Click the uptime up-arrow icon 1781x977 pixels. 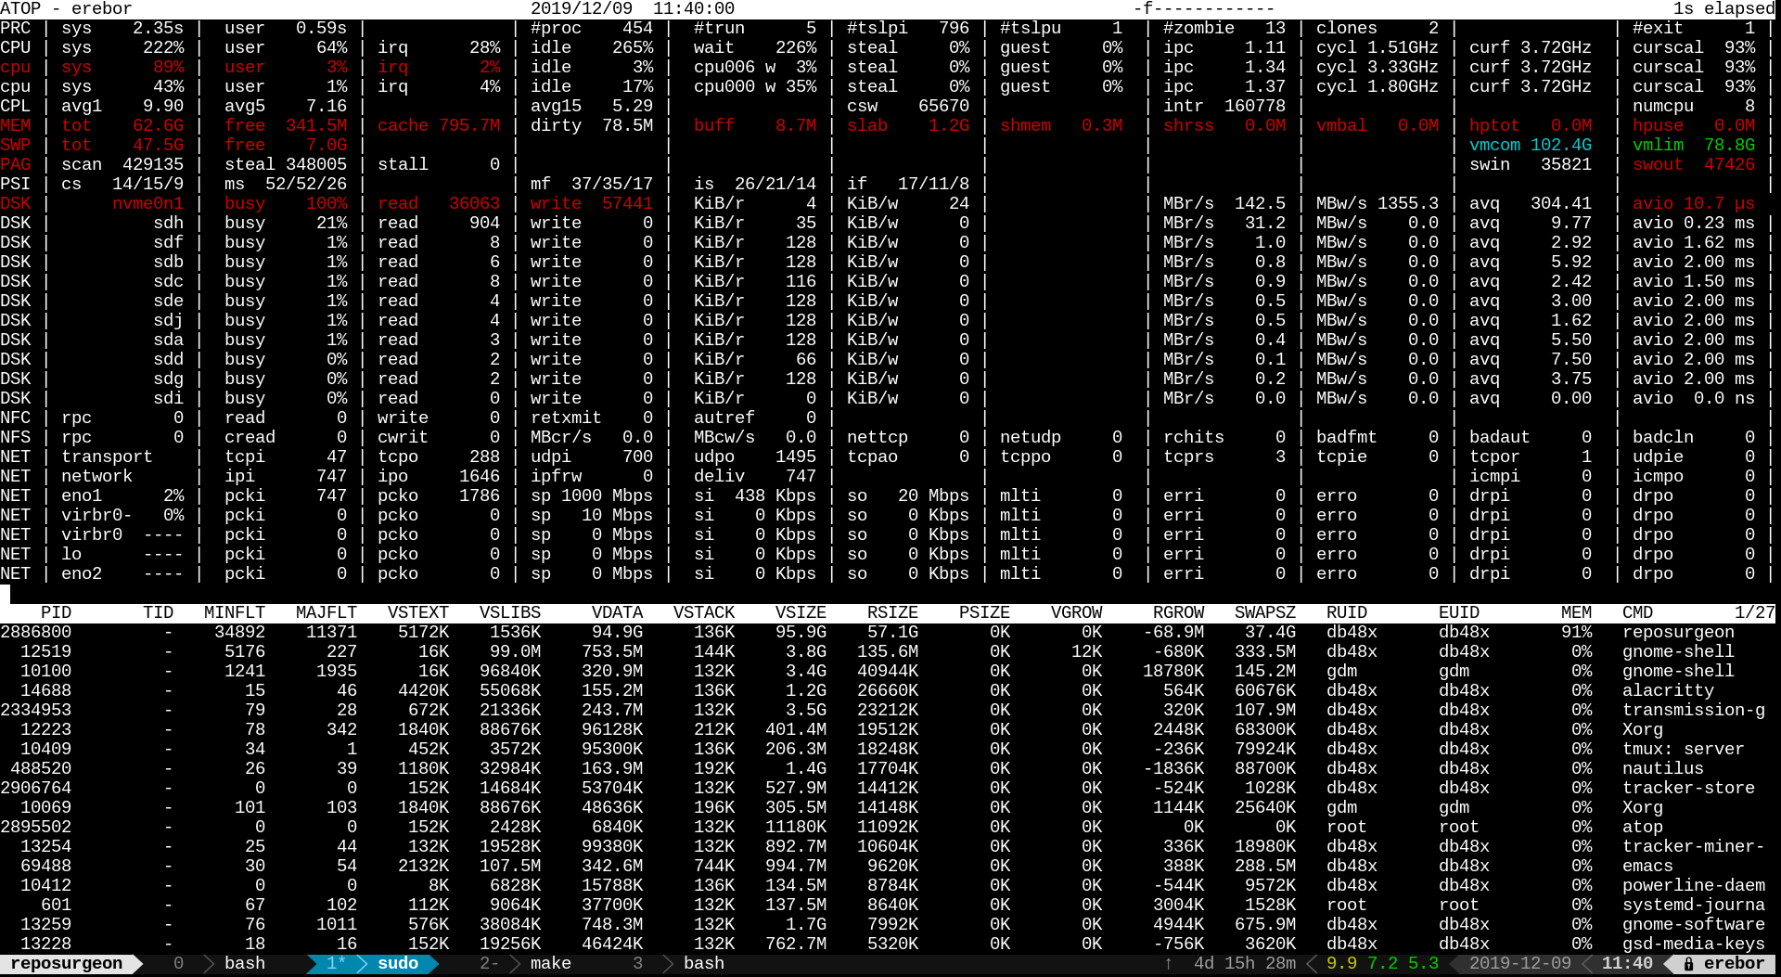pyautogui.click(x=1168, y=964)
